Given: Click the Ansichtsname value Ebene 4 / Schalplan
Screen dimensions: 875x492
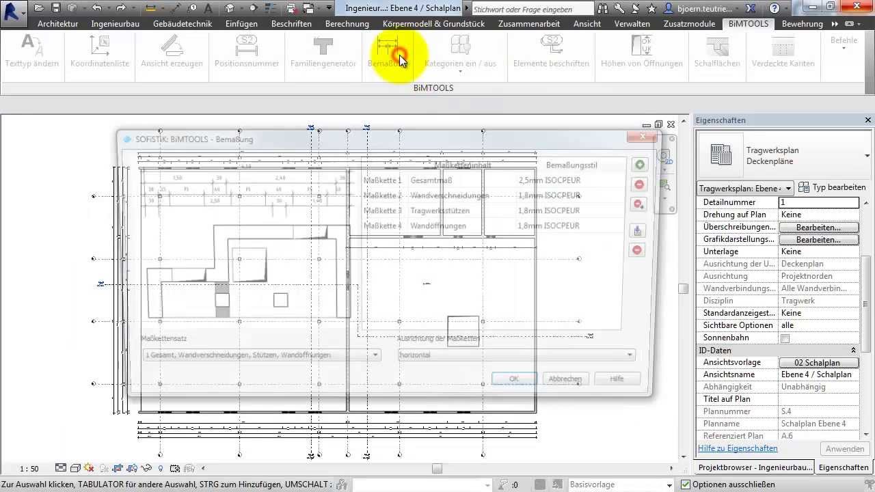Looking at the screenshot, I should pos(819,374).
